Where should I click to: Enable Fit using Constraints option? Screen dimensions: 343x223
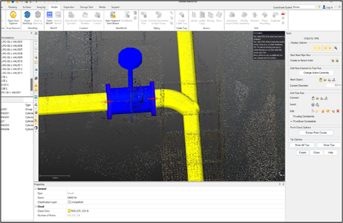tap(291, 116)
